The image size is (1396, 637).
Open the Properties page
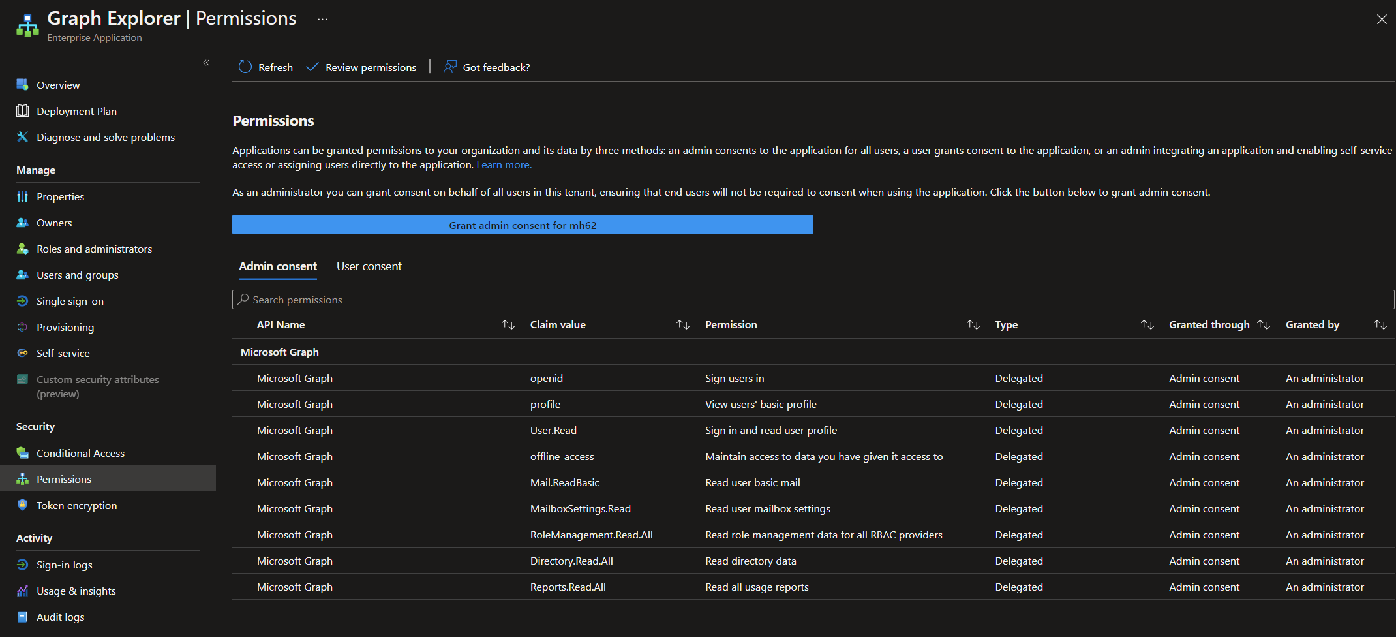tap(61, 196)
